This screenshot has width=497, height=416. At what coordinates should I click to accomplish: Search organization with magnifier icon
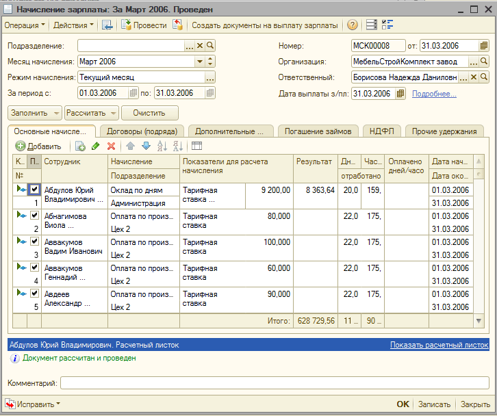484,62
